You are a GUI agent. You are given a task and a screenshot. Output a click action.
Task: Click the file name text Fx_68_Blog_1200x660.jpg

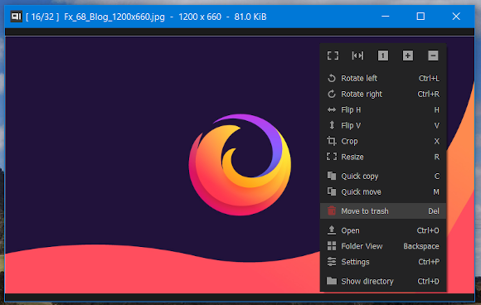(x=114, y=17)
